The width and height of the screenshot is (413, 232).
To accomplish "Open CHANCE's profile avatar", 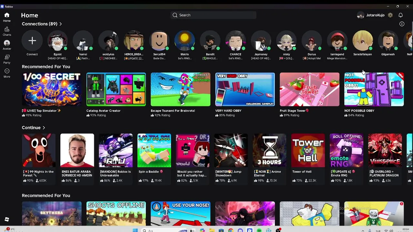I will pos(236,41).
